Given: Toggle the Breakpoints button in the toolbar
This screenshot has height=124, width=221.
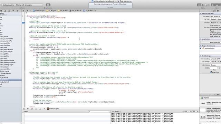Looking at the screenshot, I should click(48, 5).
